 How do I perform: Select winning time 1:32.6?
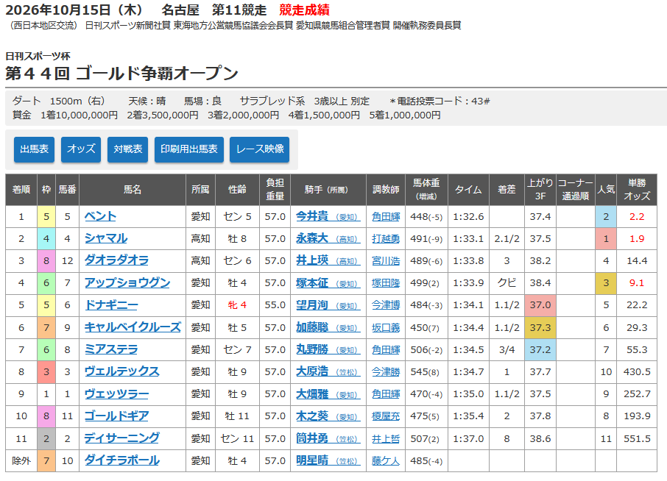pyautogui.click(x=468, y=217)
